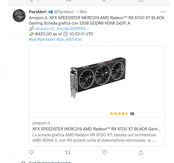Click the PartAlert display name
This screenshot has height=163, width=174.
click(37, 12)
